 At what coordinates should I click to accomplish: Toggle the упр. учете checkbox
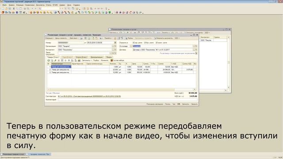134,43
